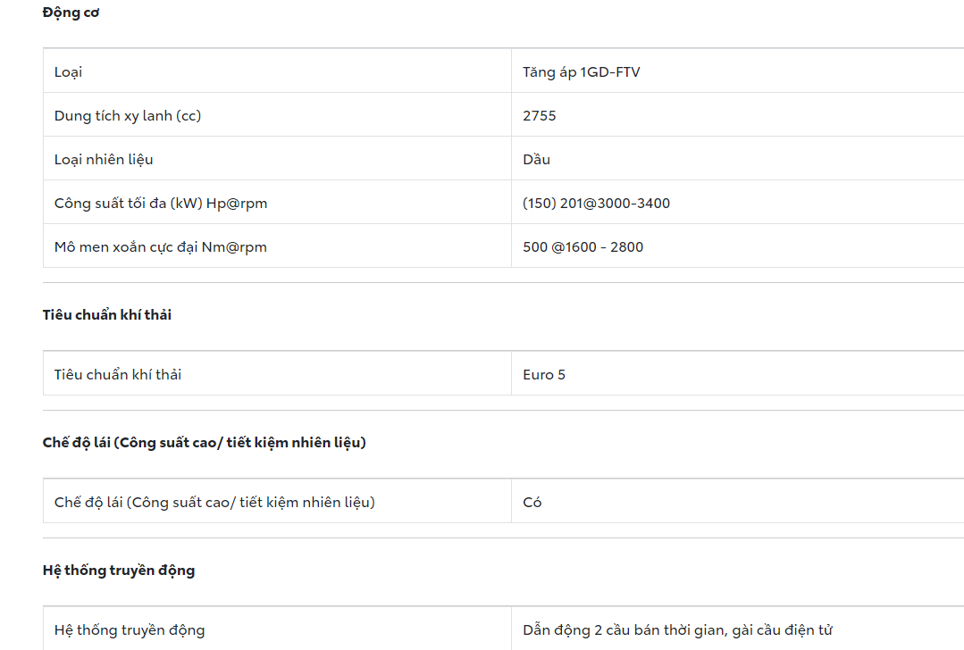This screenshot has width=964, height=650.
Task: Click the torque value "500 @1600 - 2800"
Action: tap(583, 247)
